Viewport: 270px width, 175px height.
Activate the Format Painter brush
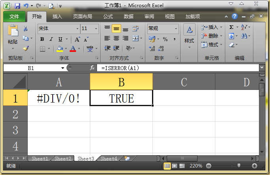click(x=26, y=48)
